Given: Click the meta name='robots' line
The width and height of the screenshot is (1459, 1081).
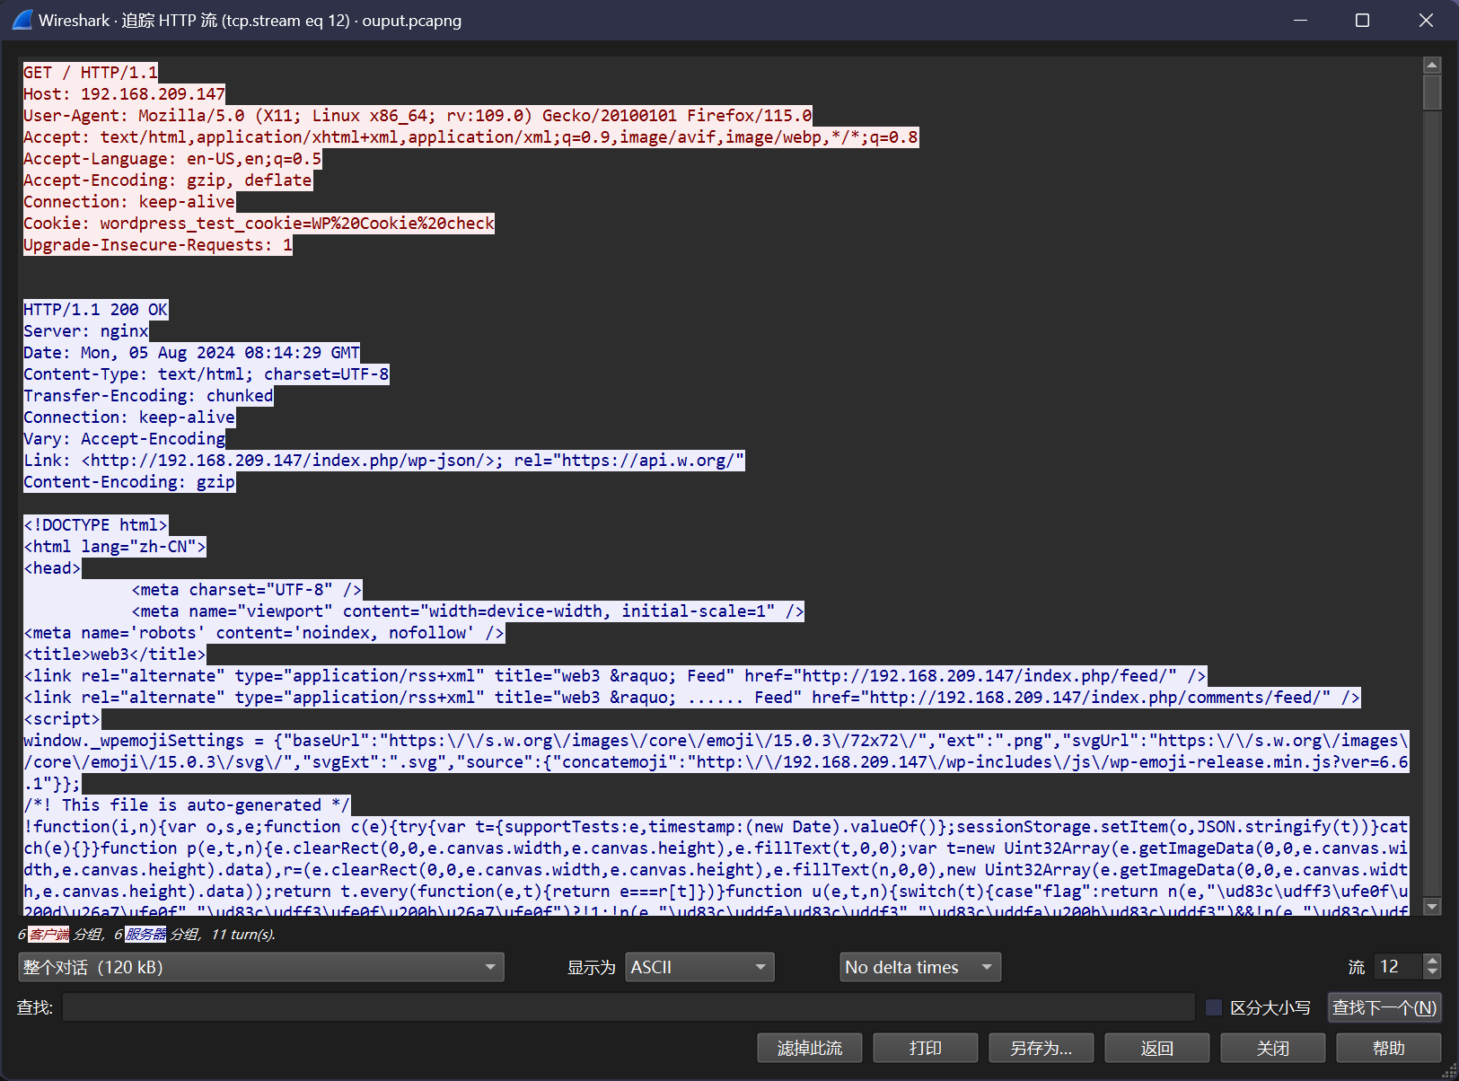Looking at the screenshot, I should point(264,633).
